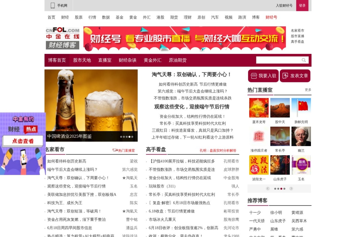Click 更多 next to 热门直播室
Viewport: 356px width, 237px height.
[308, 90]
